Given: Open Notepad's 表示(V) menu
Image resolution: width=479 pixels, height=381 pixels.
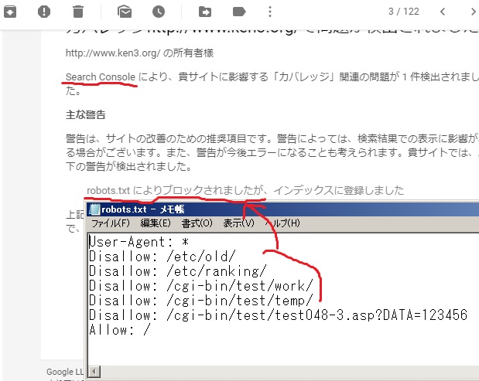Looking at the screenshot, I should click(238, 223).
